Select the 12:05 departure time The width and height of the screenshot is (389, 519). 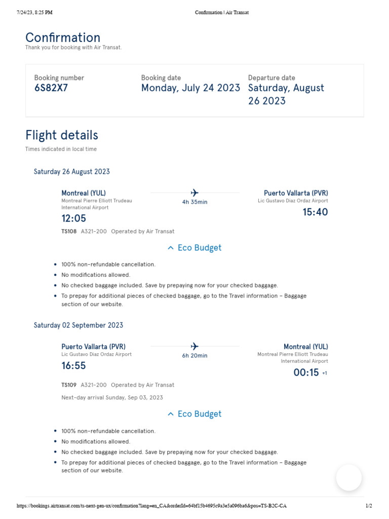[x=74, y=218]
